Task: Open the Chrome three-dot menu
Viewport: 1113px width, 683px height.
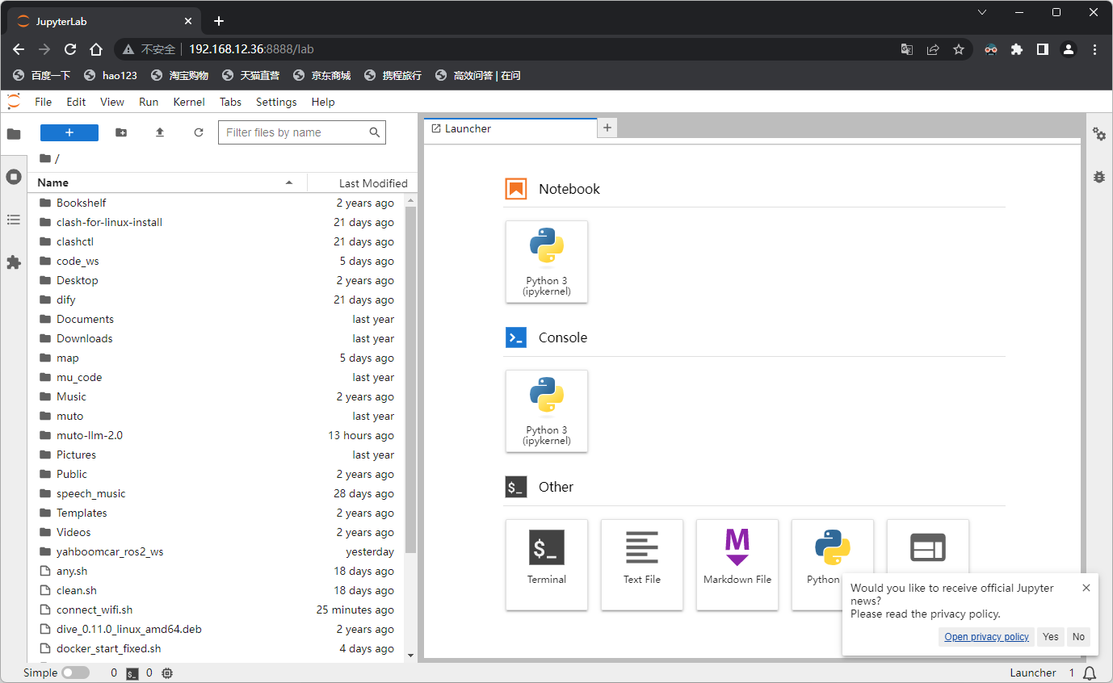Action: (1094, 49)
